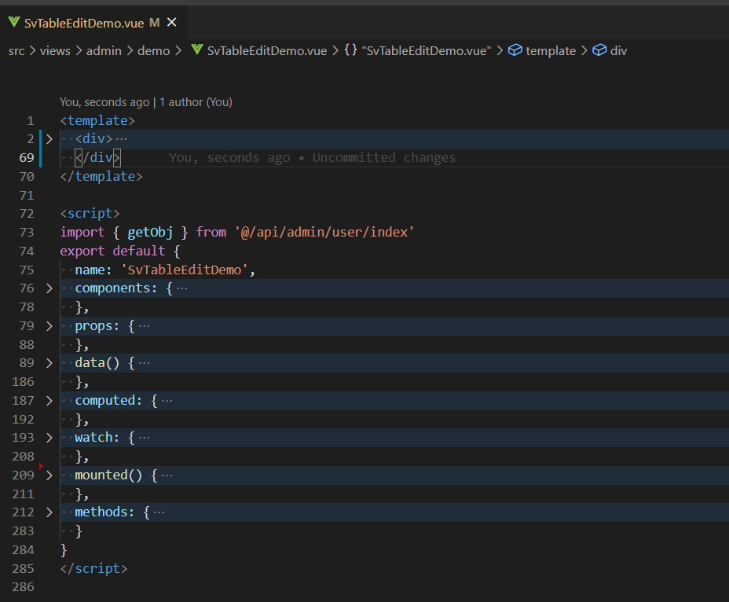
Task: Click the template cube icon in breadcrumb
Action: coord(515,50)
